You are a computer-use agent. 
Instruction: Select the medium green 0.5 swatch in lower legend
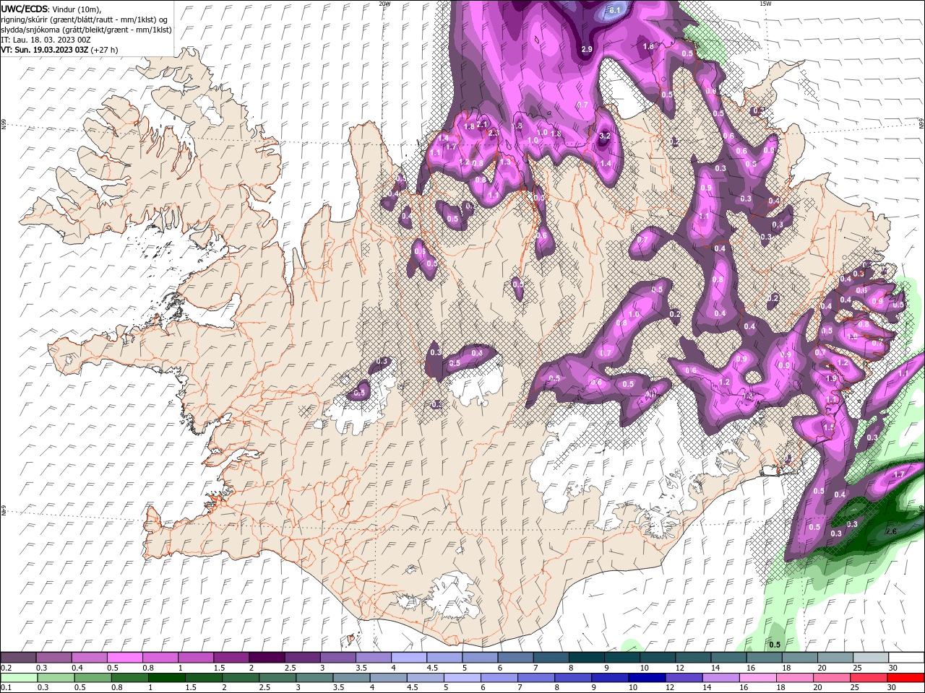(x=92, y=678)
